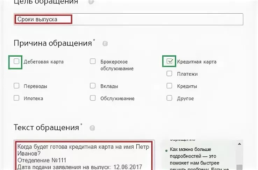
Task: Click the Другое label text
Action: pos(185,99)
